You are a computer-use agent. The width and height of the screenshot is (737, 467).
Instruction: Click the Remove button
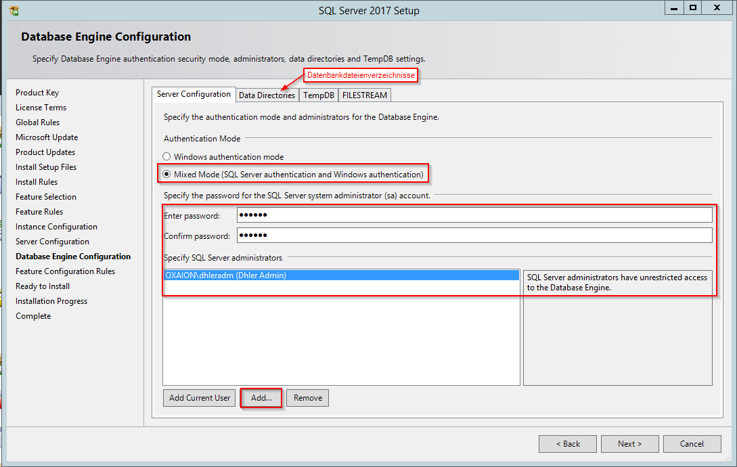pos(308,398)
